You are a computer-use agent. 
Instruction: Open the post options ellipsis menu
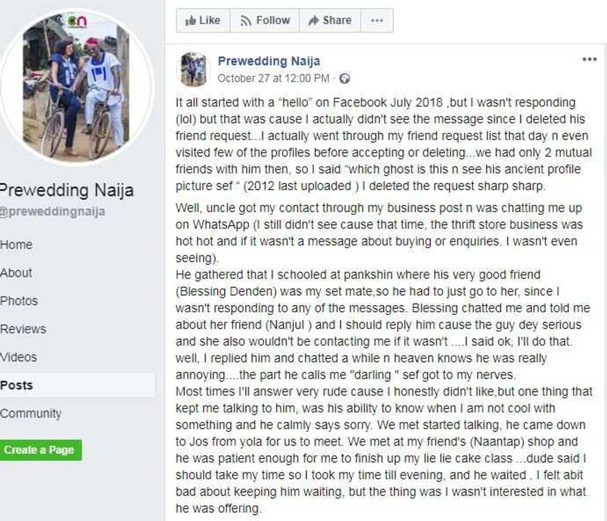pos(589,60)
